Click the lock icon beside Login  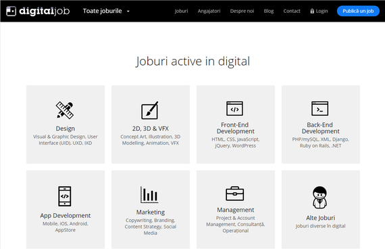coord(312,11)
